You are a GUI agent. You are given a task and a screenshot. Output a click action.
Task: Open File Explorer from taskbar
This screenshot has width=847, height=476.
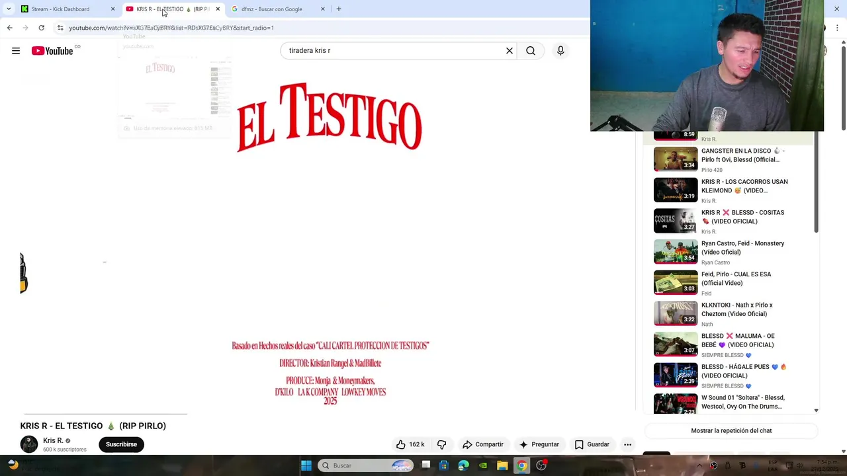coord(502,465)
